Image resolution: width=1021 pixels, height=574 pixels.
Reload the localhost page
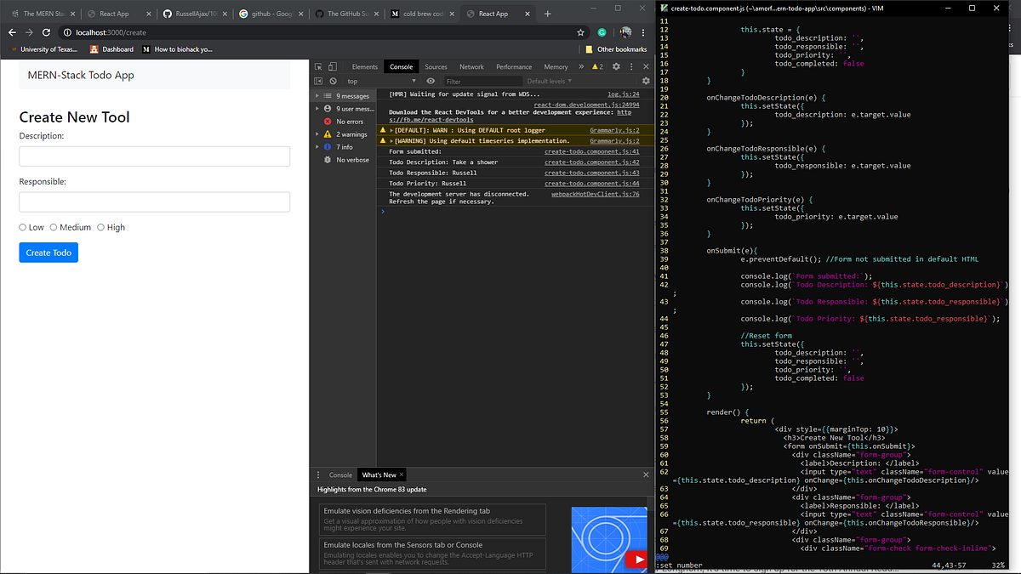46,31
